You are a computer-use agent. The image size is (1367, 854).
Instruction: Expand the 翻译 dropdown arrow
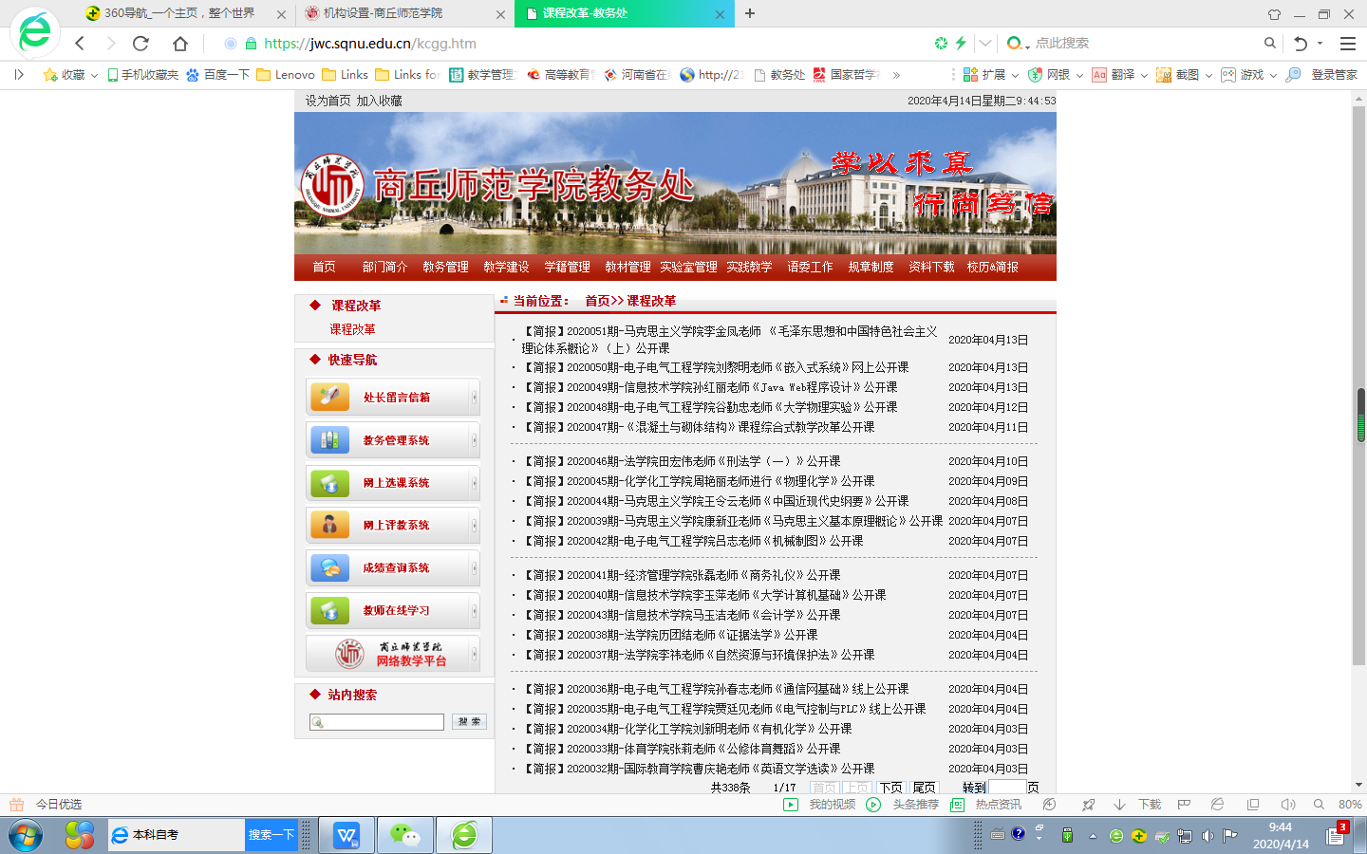[x=1144, y=75]
